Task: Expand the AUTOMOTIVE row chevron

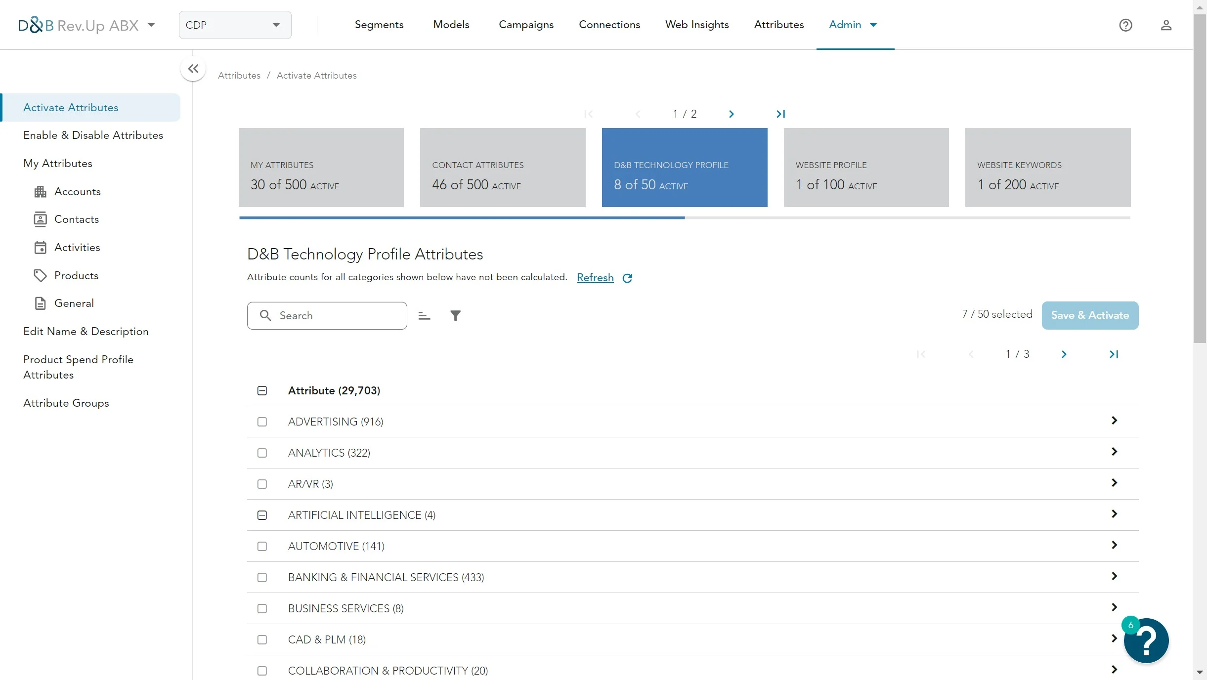Action: [1114, 545]
